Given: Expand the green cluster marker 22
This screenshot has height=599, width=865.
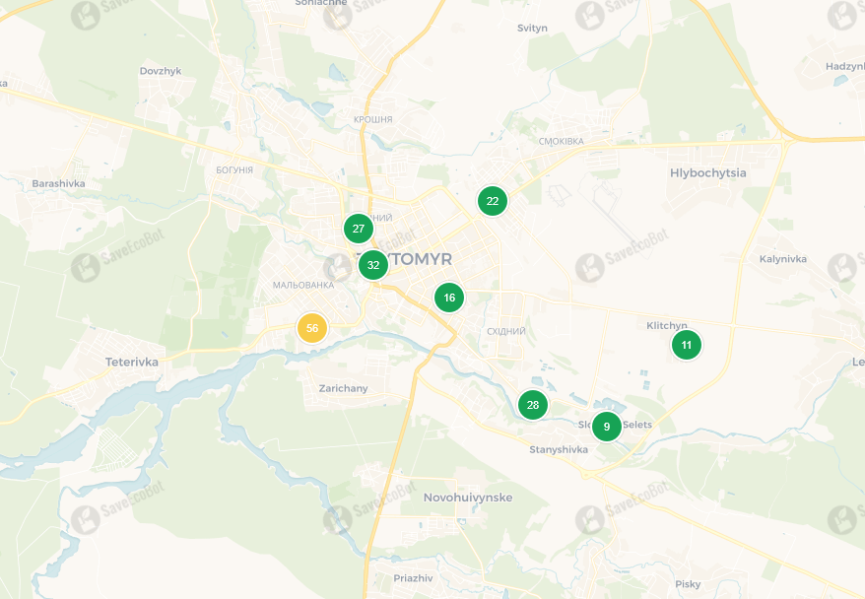Looking at the screenshot, I should point(493,201).
